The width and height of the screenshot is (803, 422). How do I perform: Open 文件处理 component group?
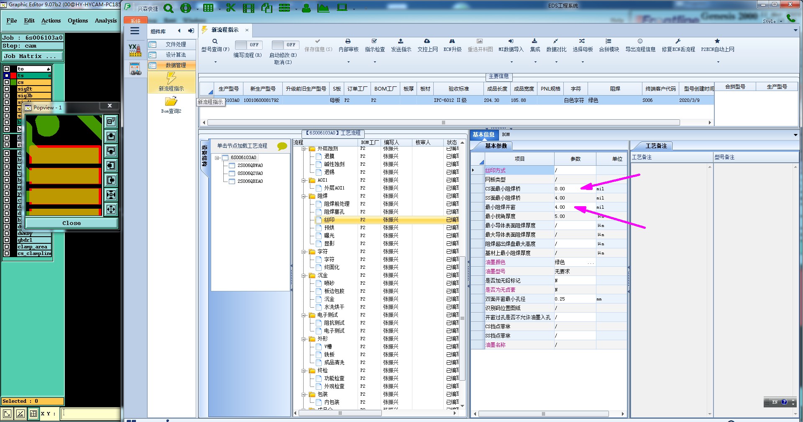point(171,44)
